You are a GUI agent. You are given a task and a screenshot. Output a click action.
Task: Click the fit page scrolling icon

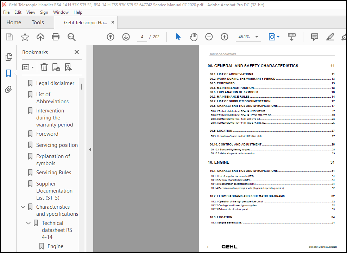tap(272, 37)
